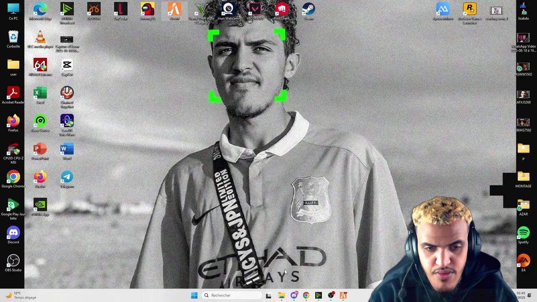Launch ApowerMirror desktop shortcut
The image size is (537, 302).
coord(443,11)
